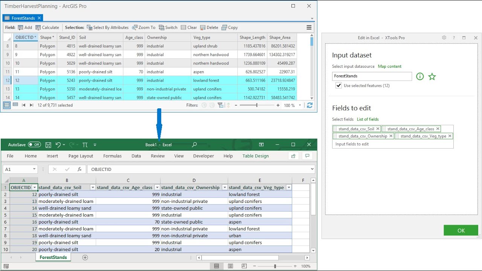Open Excel search magnifier
This screenshot has height=271, width=482.
tap(194, 145)
